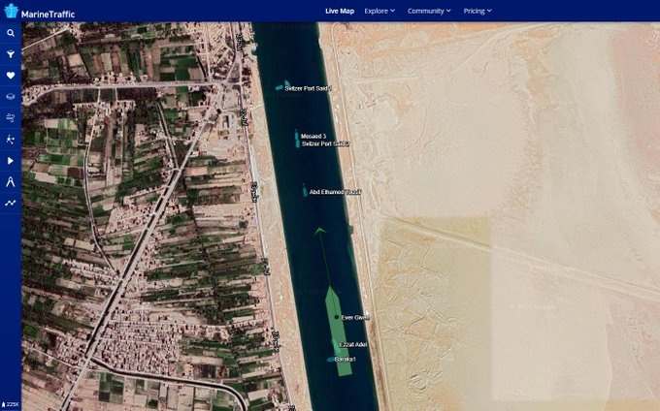Expand the Community dropdown menu
This screenshot has width=660, height=411.
tap(429, 12)
